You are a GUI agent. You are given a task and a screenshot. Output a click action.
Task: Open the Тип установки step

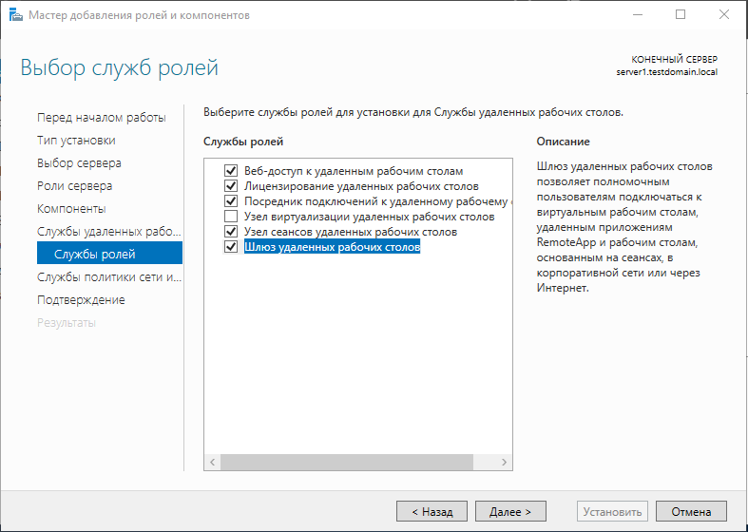point(76,140)
